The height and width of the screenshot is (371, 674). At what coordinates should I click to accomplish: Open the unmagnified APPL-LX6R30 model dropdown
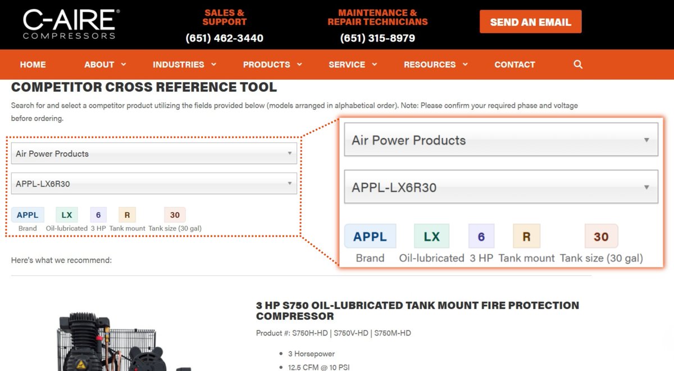pyautogui.click(x=154, y=183)
